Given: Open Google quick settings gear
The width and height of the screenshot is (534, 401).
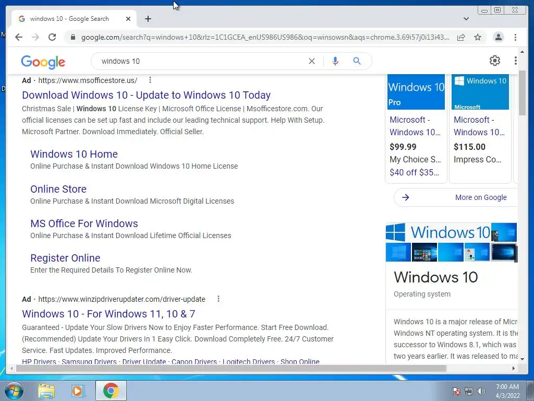Looking at the screenshot, I should [494, 61].
